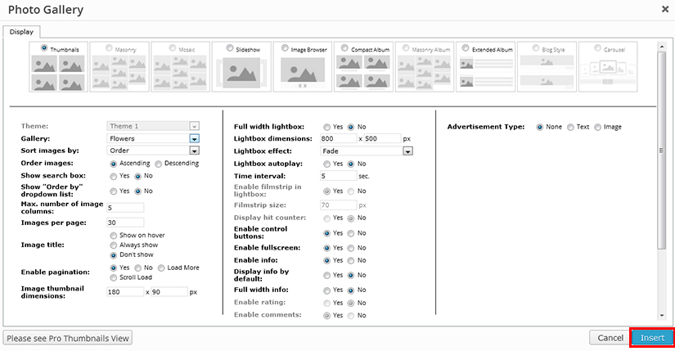This screenshot has height=351, width=675.
Task: Set order images to Descending
Action: 159,163
